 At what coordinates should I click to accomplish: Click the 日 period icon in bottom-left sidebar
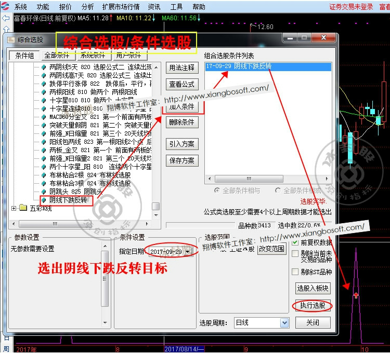coord(6,337)
